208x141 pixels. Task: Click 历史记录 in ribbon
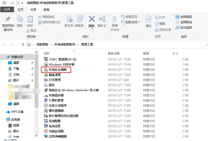click(163, 30)
